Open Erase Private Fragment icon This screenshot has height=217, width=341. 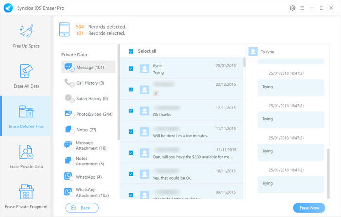coord(25,193)
